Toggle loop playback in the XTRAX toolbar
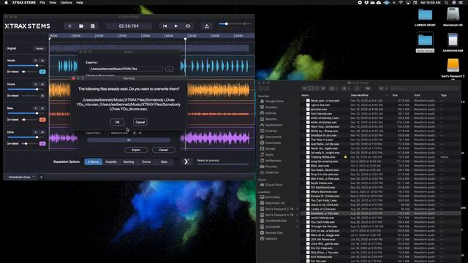Image resolution: width=468 pixels, height=263 pixels. click(188, 26)
